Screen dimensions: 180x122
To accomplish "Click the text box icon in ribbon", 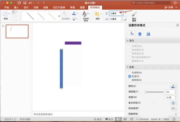I will [x=14, y=12].
